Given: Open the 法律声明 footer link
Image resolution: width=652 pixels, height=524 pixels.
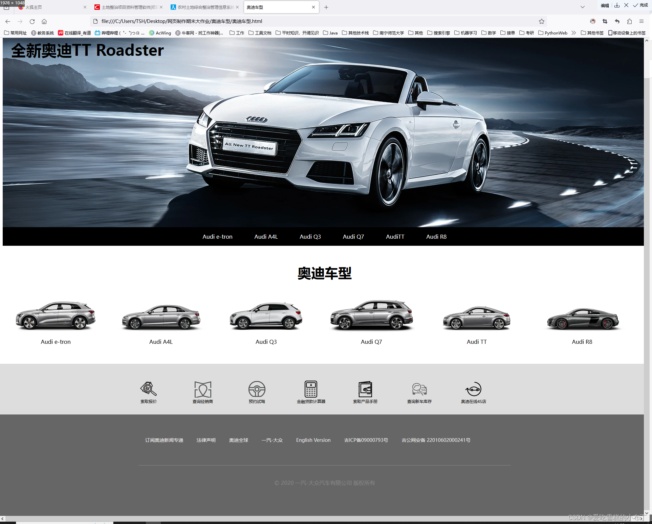Looking at the screenshot, I should tap(206, 440).
